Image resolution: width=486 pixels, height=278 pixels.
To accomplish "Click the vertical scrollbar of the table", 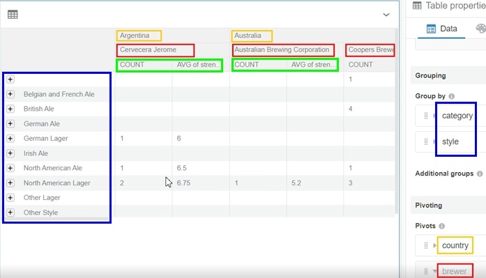I will click(397, 121).
